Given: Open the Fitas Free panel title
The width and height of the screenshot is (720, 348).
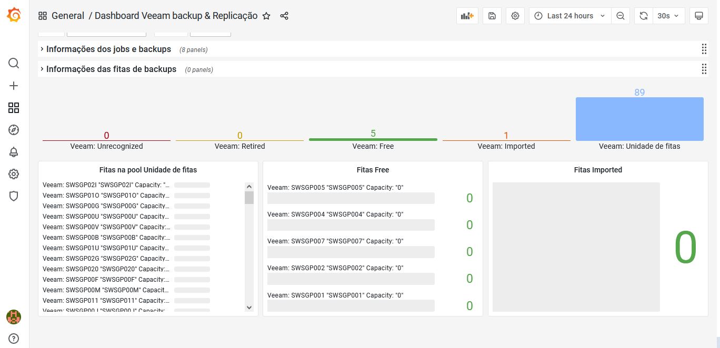Looking at the screenshot, I should 373,170.
